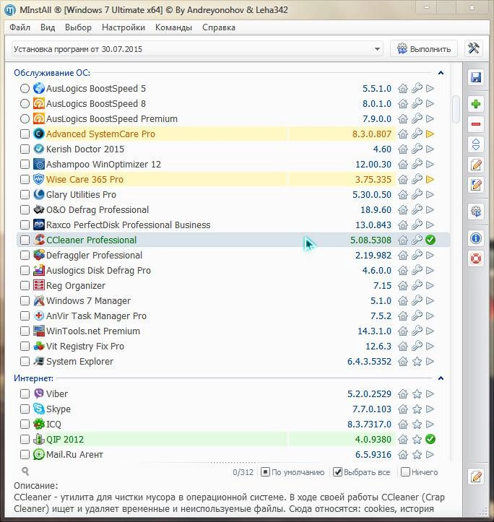Viewport: 494px width, 522px height.
Task: Tick the Skype checkbox
Action: 25,409
